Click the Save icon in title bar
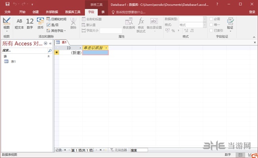 8,4
